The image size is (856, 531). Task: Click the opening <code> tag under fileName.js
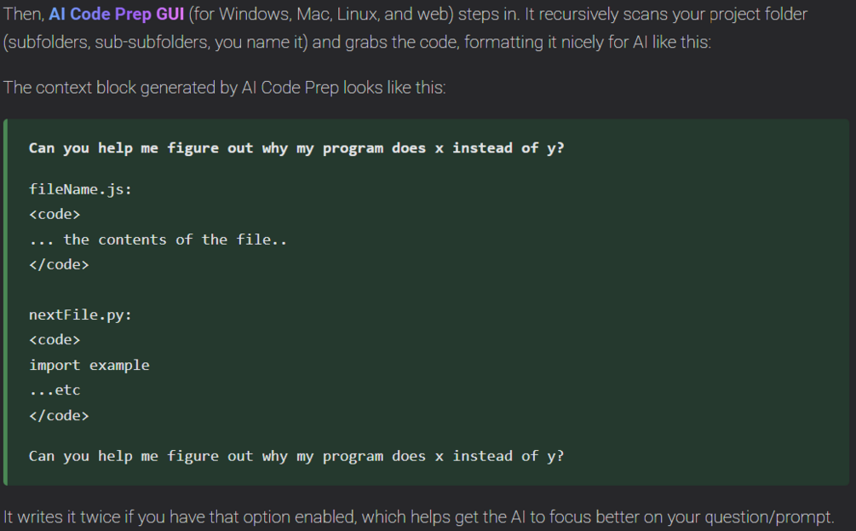[x=55, y=214]
